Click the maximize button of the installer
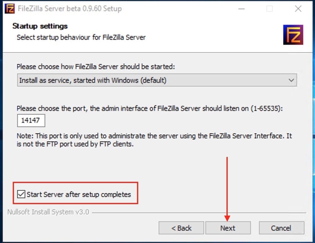 click(x=270, y=9)
